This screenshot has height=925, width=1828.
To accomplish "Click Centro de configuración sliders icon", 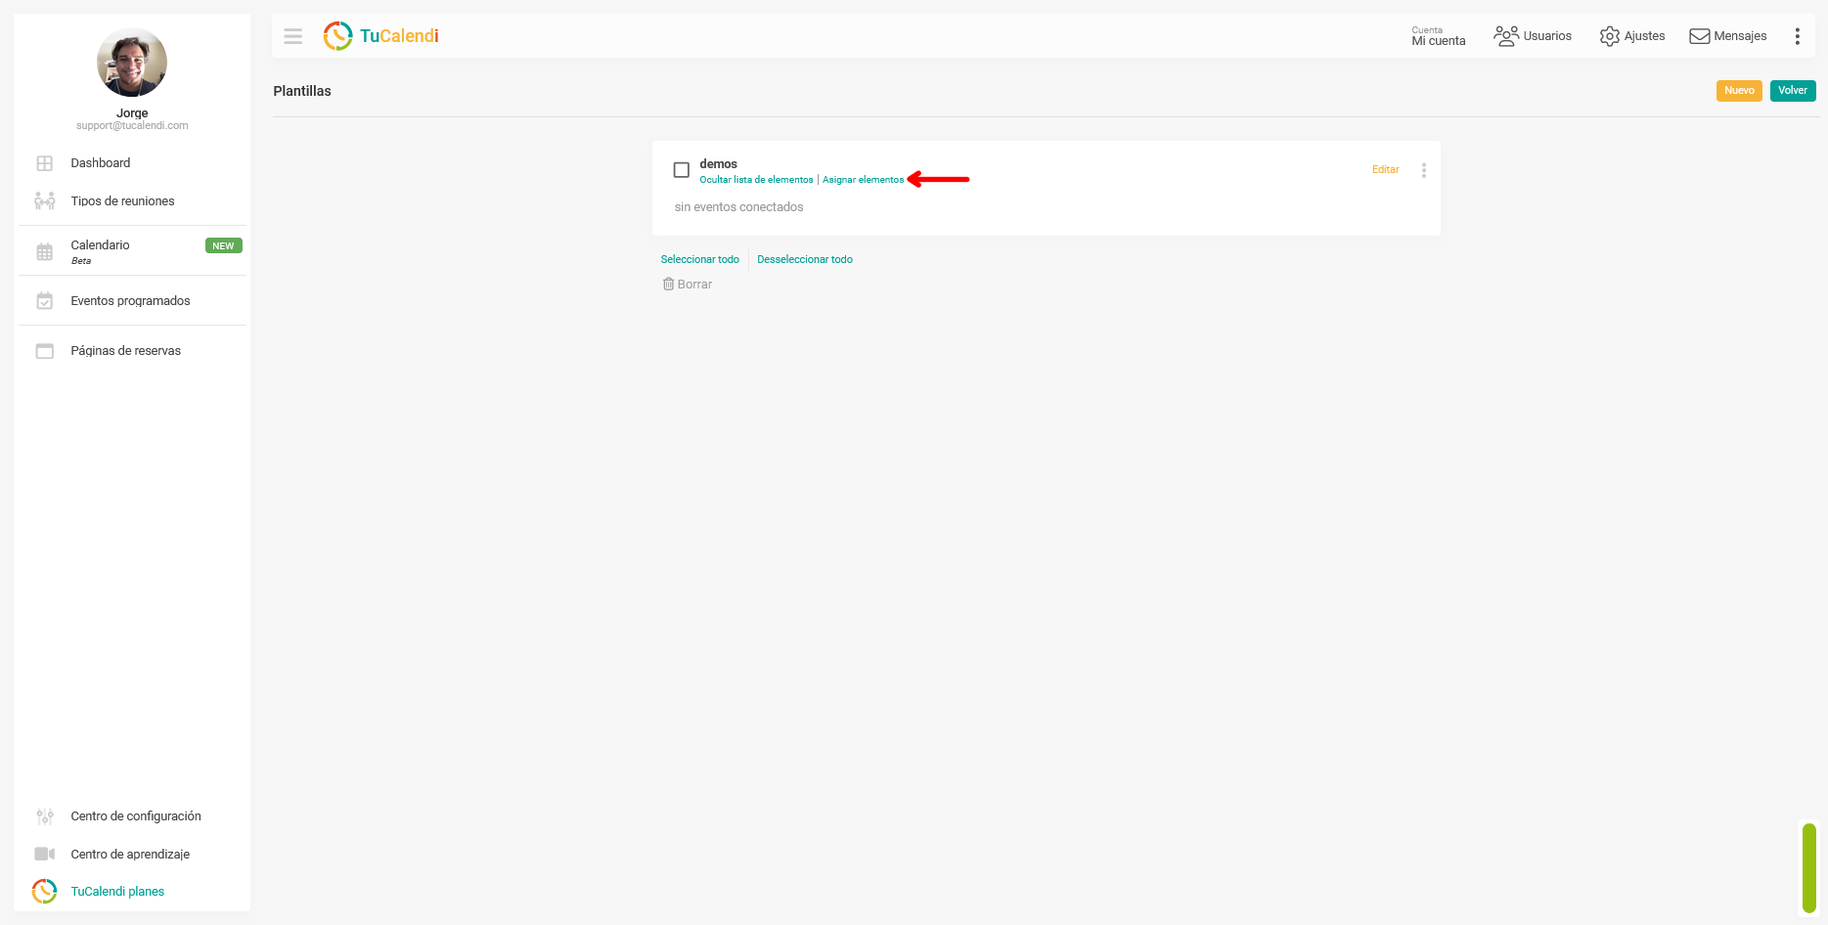I will (x=45, y=816).
